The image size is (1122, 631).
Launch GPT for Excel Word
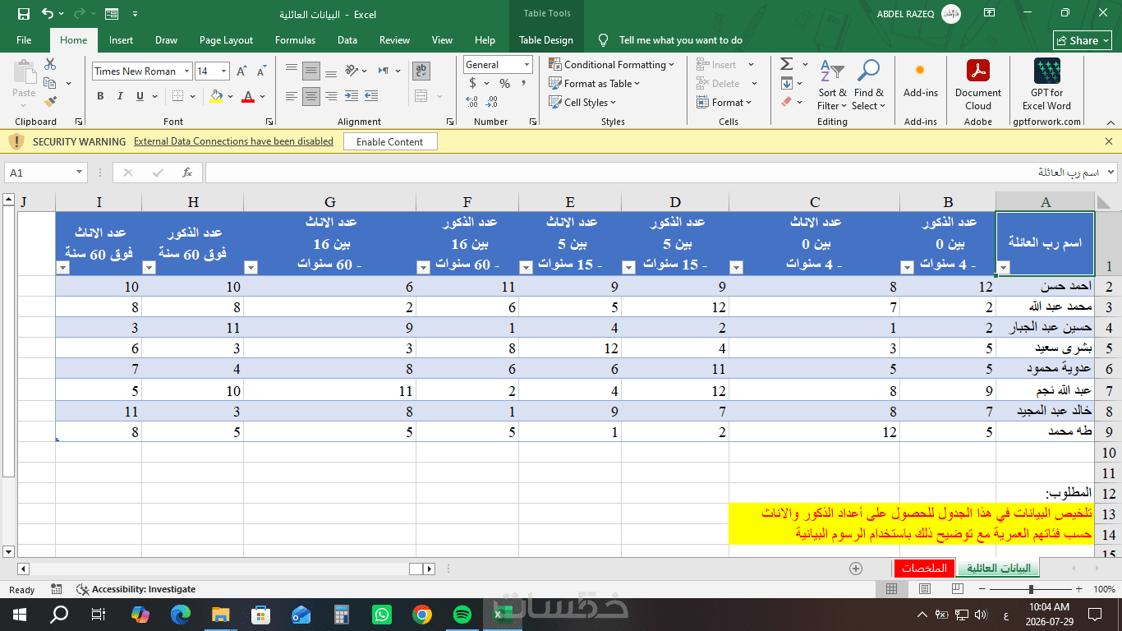point(1047,85)
